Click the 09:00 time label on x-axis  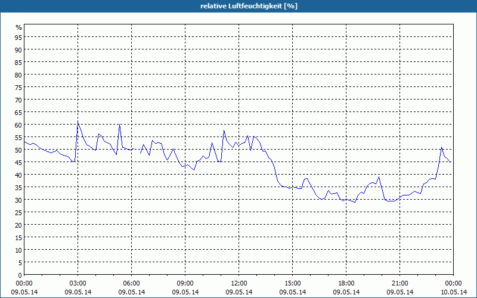click(x=185, y=284)
